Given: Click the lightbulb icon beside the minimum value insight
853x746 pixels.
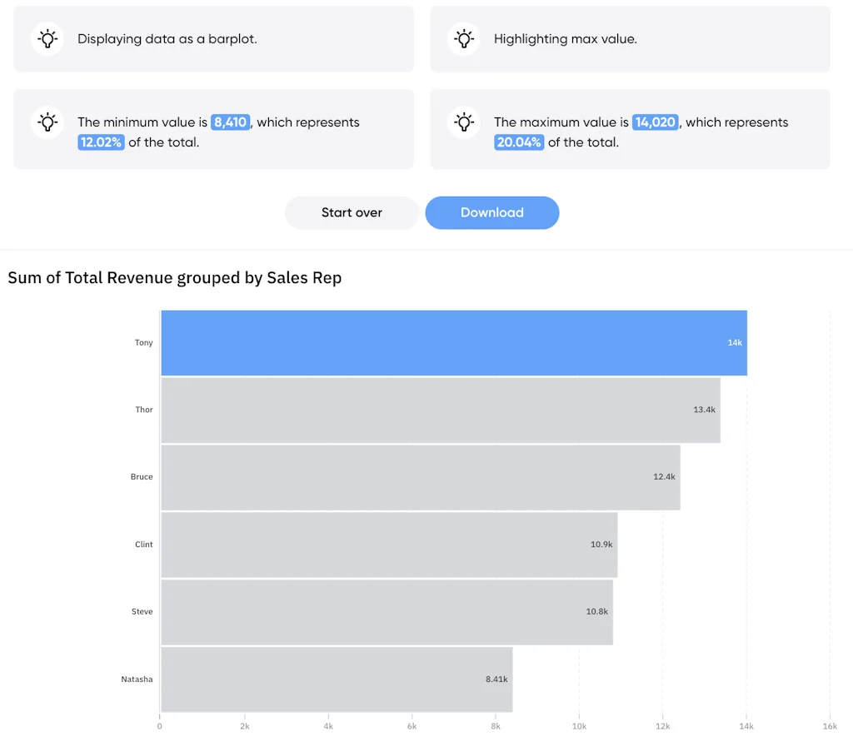Looking at the screenshot, I should [47, 122].
